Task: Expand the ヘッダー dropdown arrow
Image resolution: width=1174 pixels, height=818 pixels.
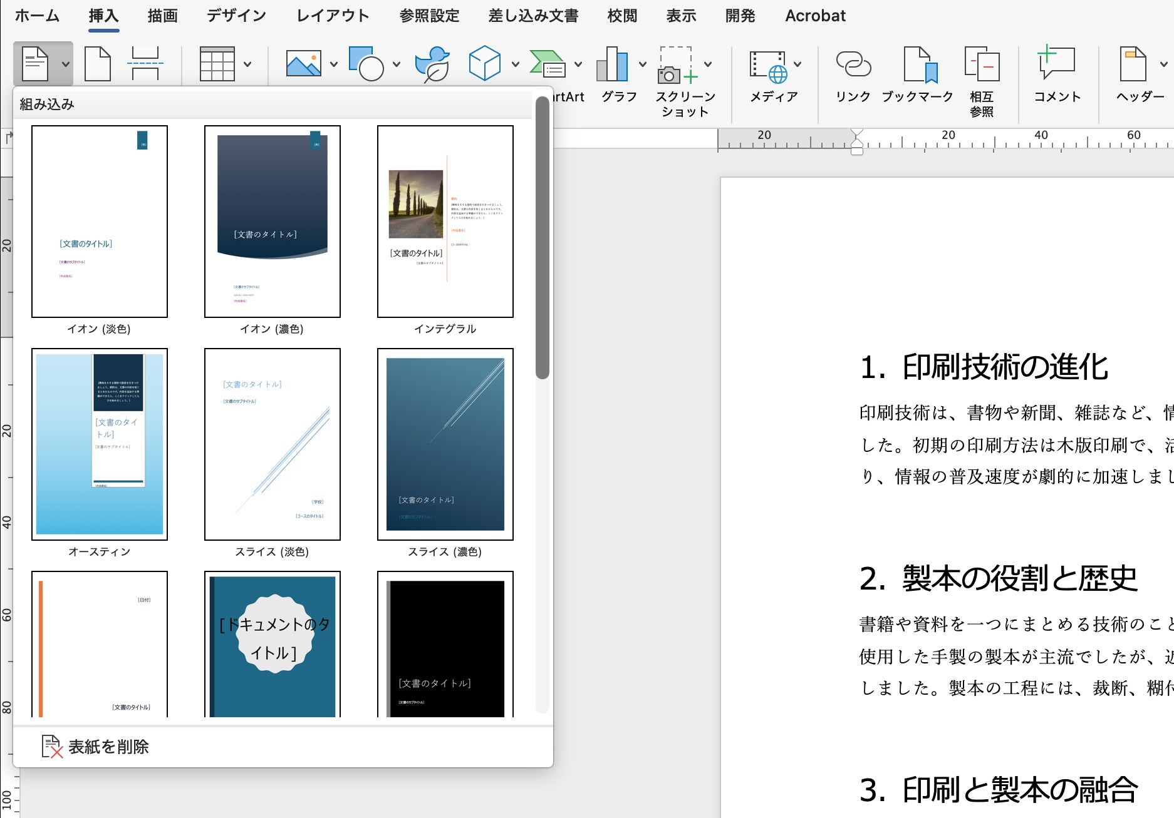Action: click(1163, 64)
